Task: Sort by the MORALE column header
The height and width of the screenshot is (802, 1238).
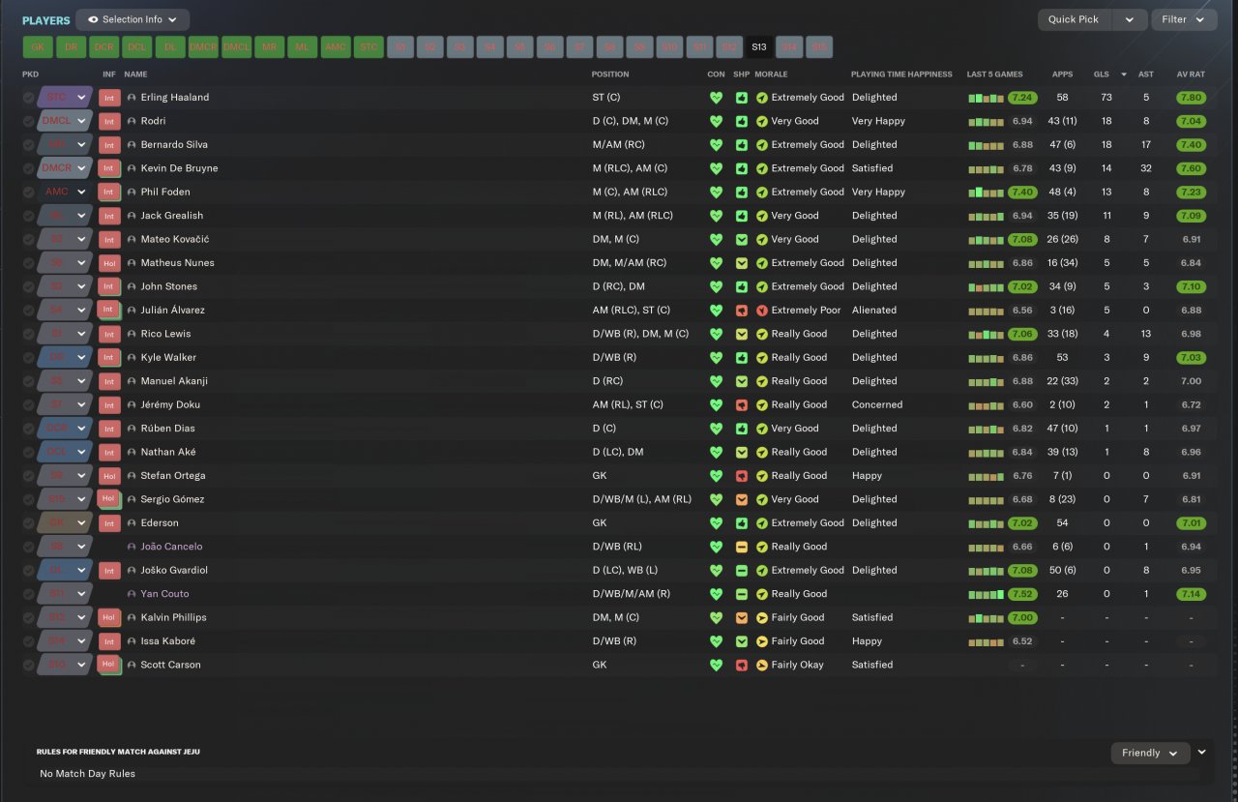Action: [771, 74]
